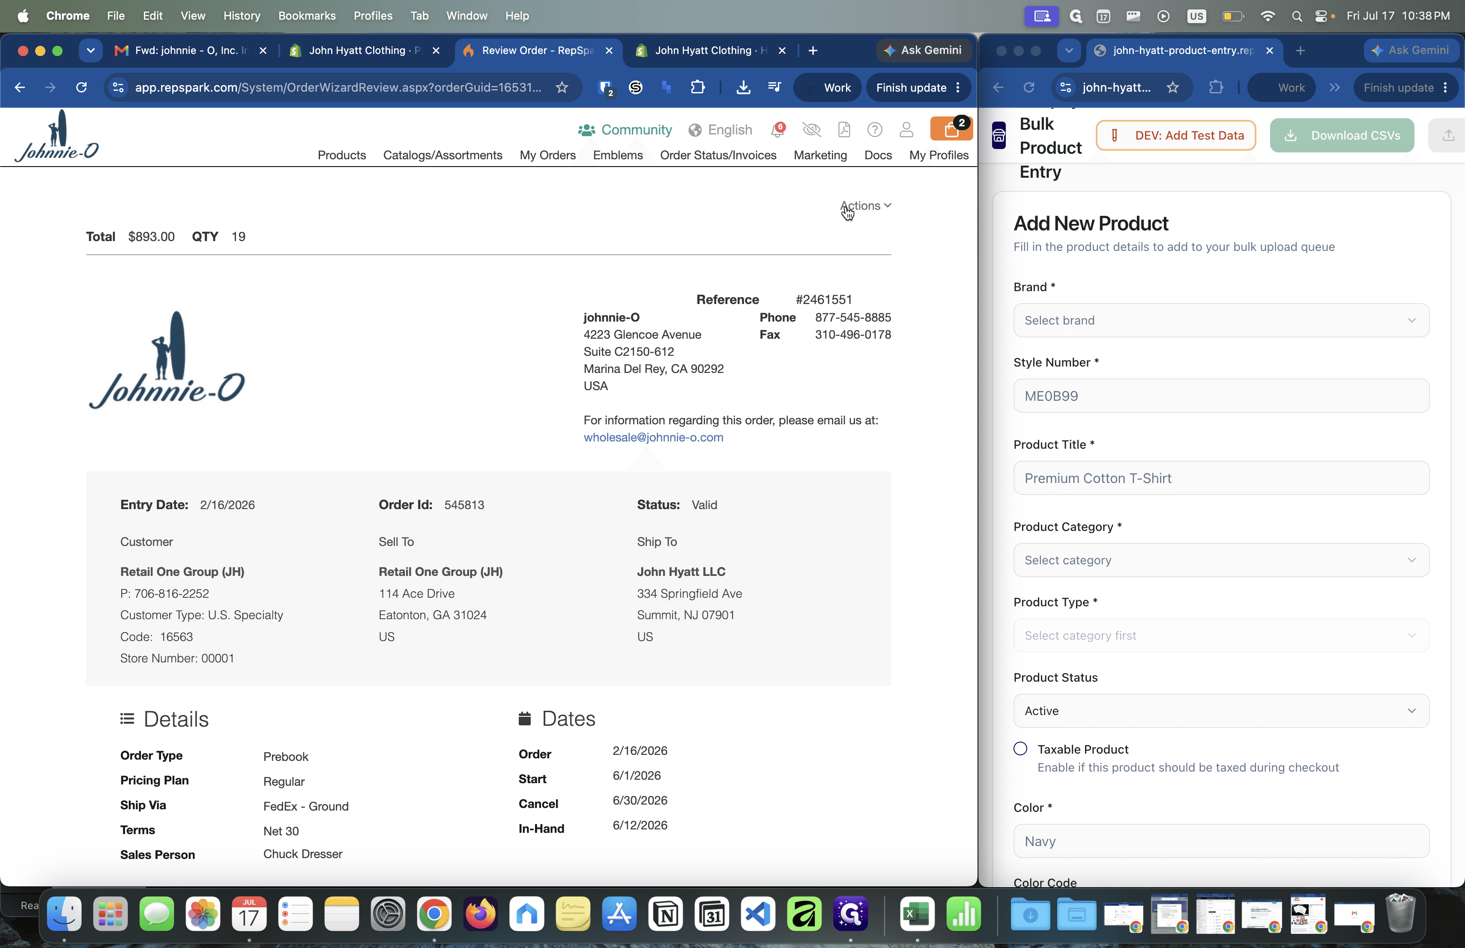Click the upload icon beside Download CSVs

pyautogui.click(x=1448, y=135)
